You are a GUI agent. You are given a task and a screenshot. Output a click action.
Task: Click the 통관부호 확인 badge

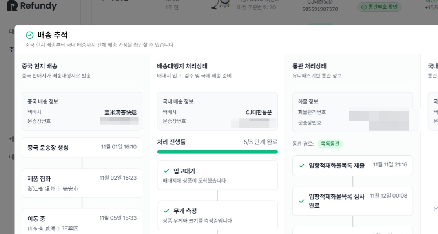coord(380,7)
